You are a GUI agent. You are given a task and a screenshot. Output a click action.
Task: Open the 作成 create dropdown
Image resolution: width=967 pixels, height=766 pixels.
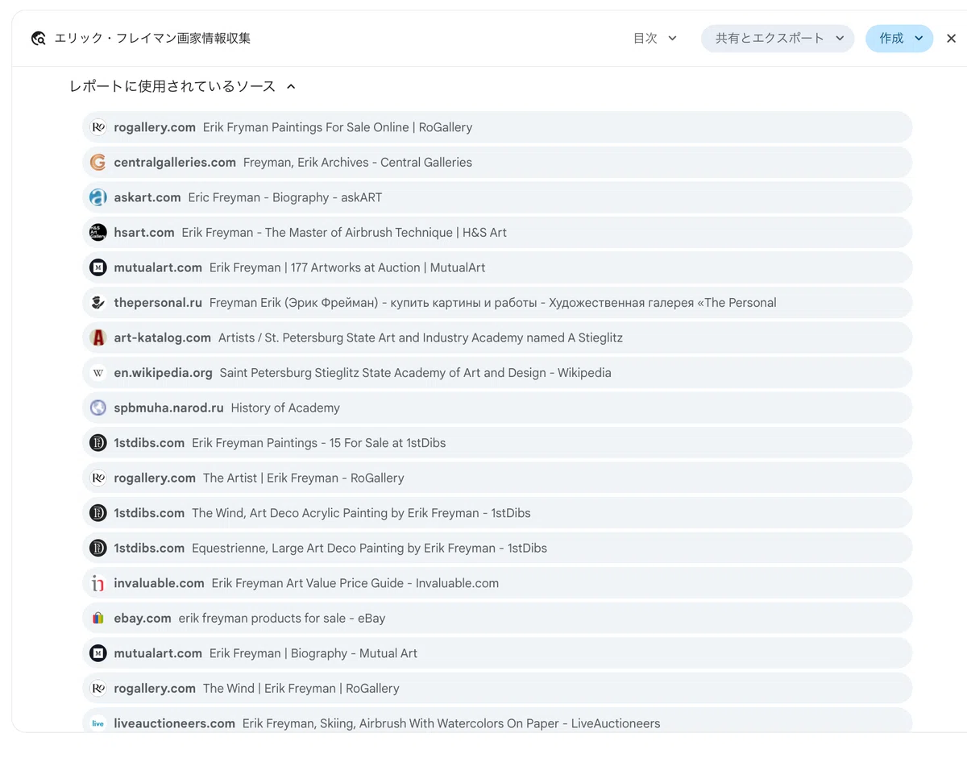point(899,39)
